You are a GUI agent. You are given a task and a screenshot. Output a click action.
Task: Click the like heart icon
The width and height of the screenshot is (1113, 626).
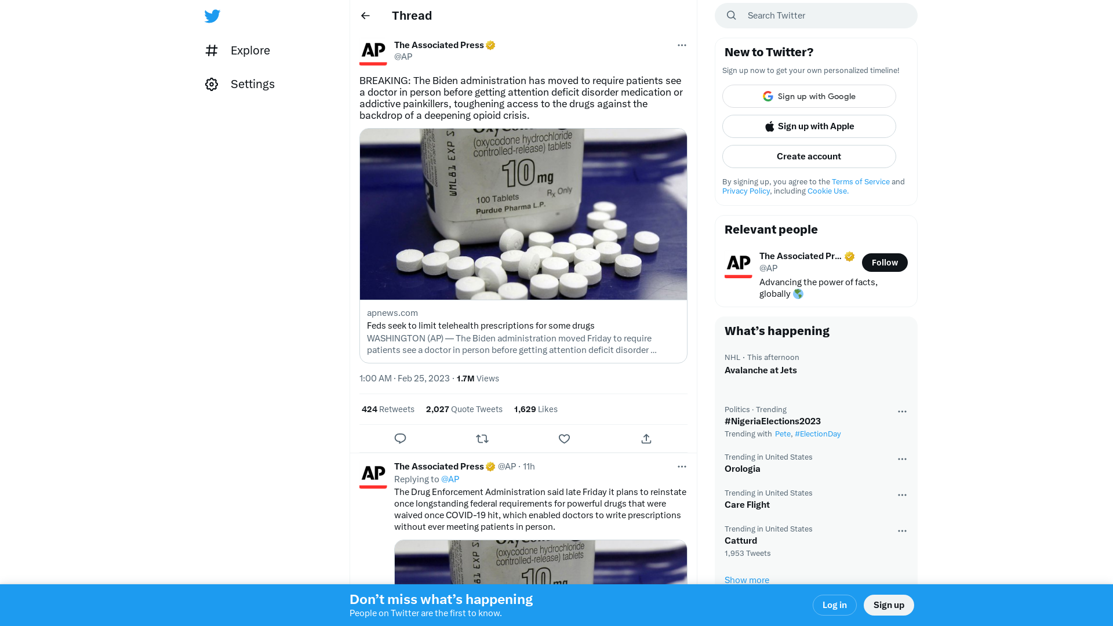(564, 439)
